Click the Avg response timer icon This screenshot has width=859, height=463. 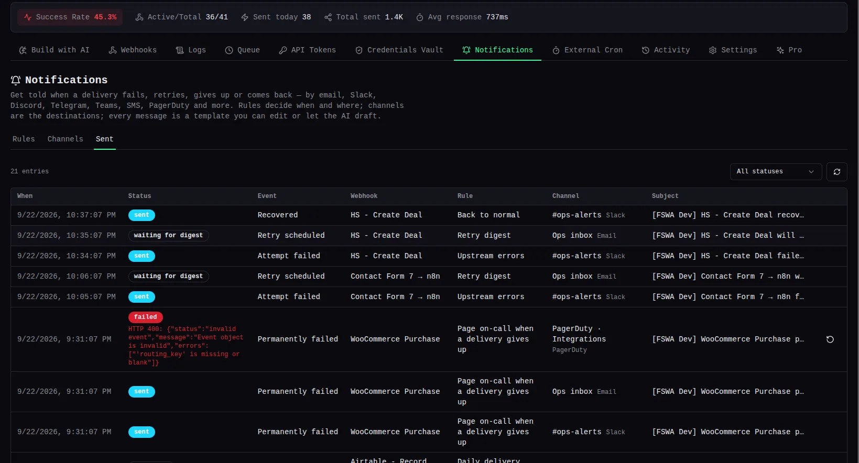420,17
